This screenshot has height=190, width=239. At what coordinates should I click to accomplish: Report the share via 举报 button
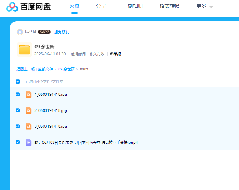click(115, 54)
